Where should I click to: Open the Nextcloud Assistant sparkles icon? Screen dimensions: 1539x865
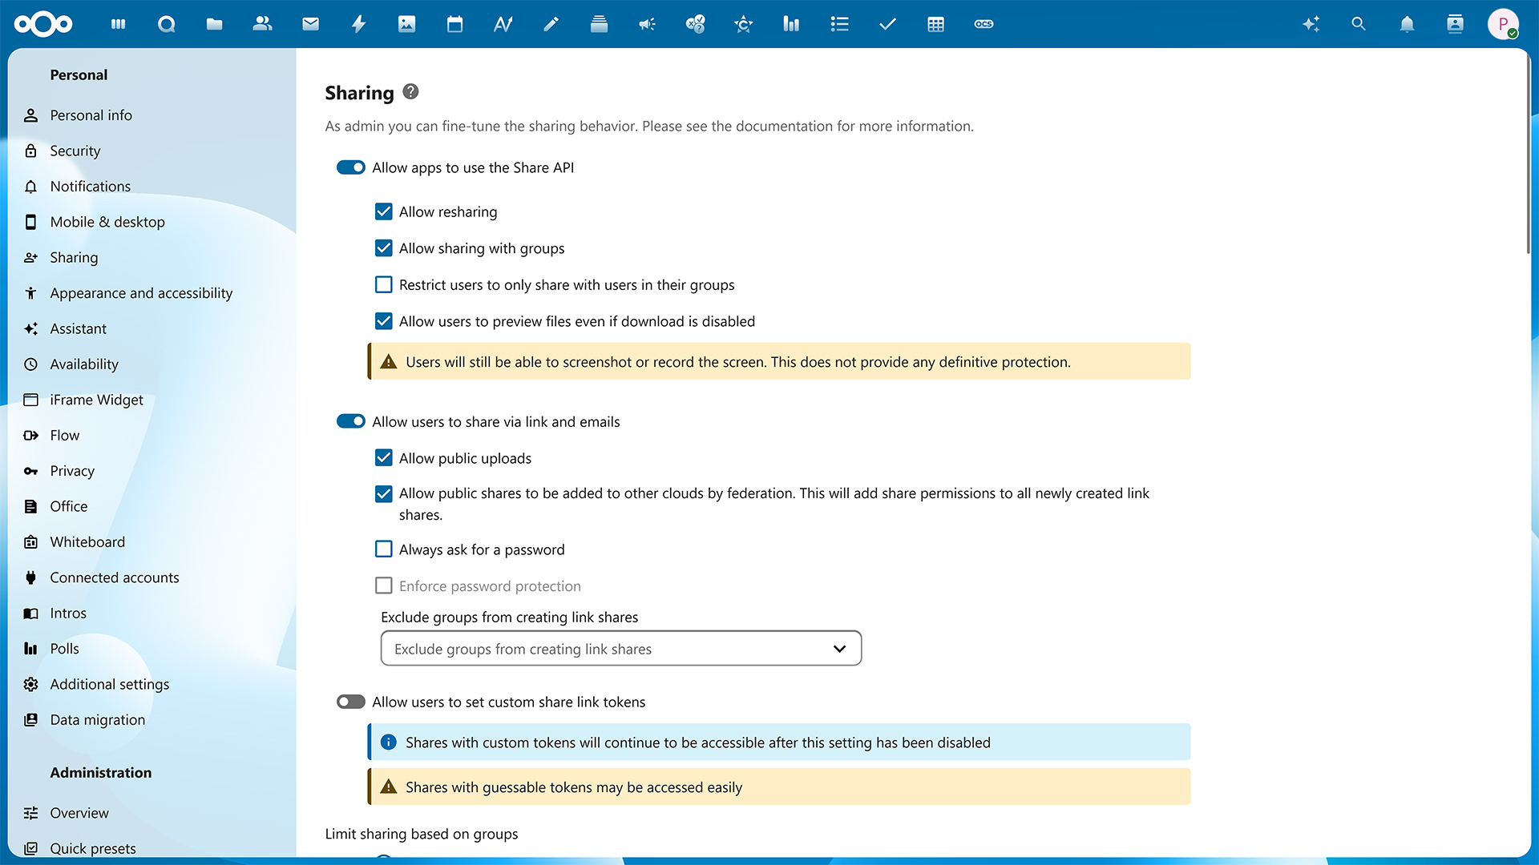click(1311, 24)
